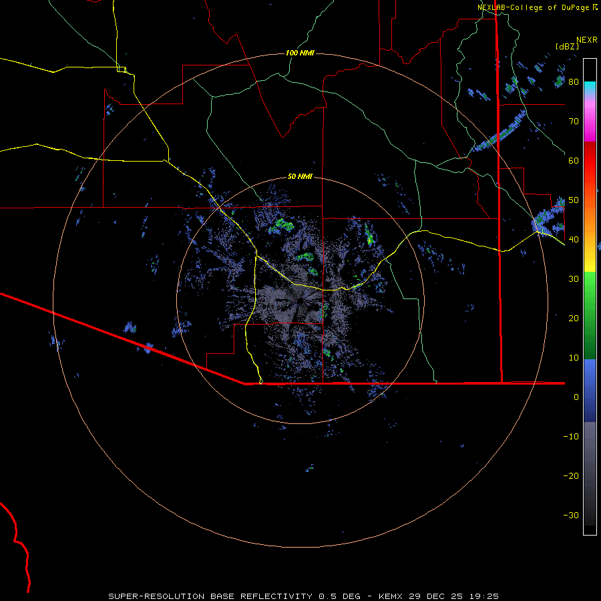Viewport: 601px width, 601px height.
Task: Select the 40 value on the dBZ scale
Action: point(574,240)
